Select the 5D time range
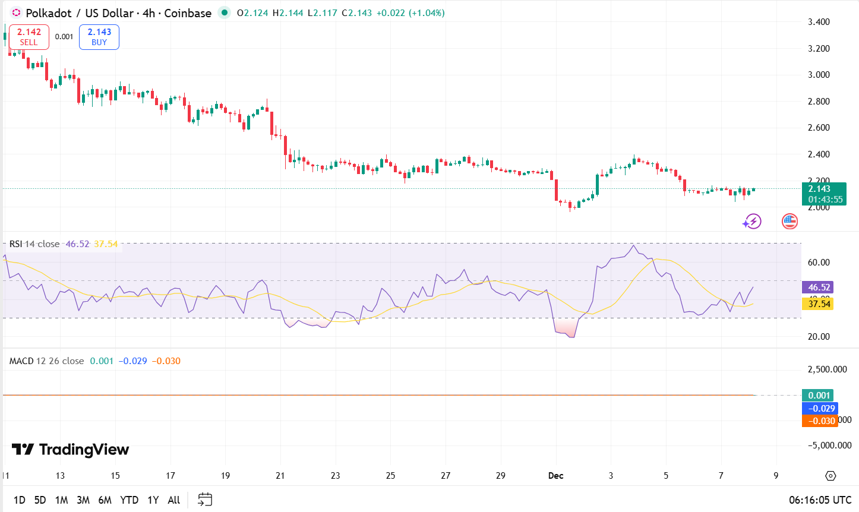The height and width of the screenshot is (512, 859). tap(40, 500)
